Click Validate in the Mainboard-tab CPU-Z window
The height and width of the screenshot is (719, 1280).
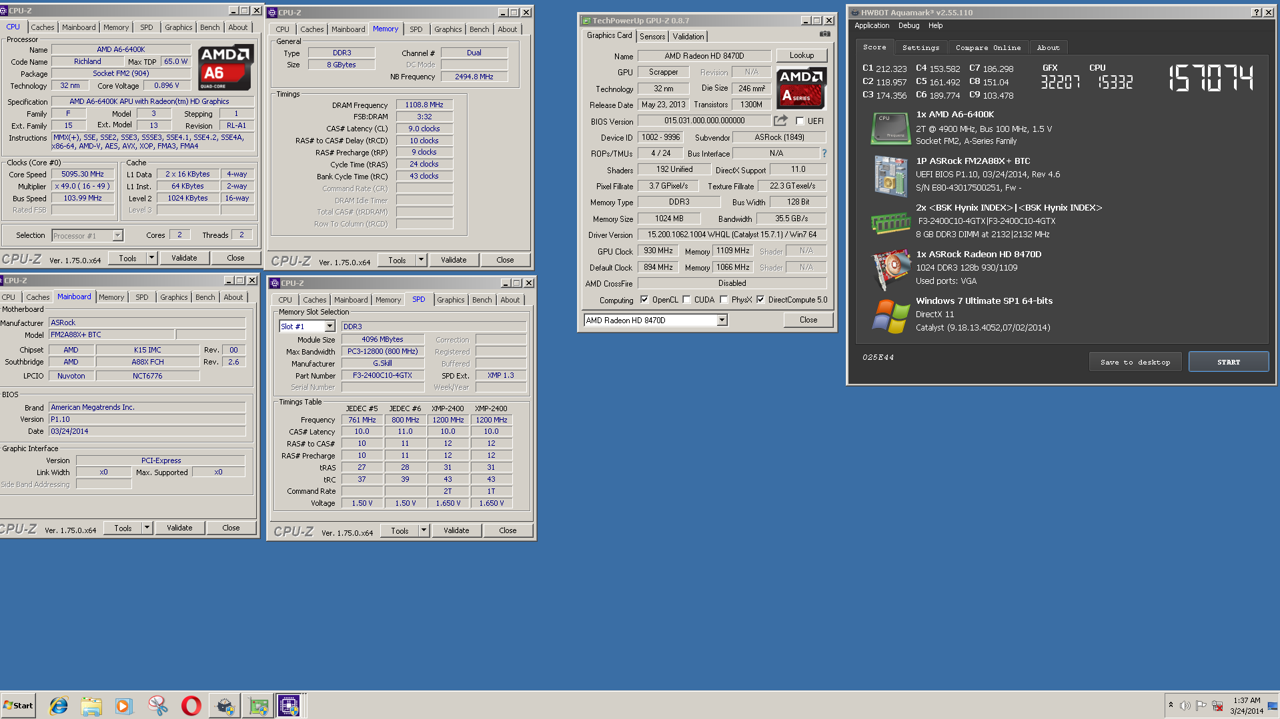pyautogui.click(x=179, y=528)
